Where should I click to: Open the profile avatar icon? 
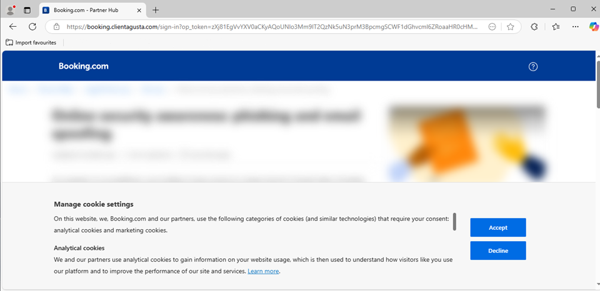click(x=11, y=10)
